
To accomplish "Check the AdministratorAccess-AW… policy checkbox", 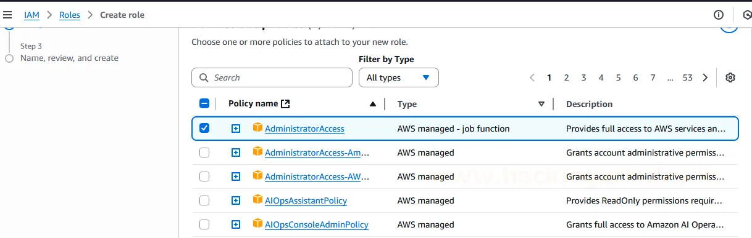I will [204, 177].
